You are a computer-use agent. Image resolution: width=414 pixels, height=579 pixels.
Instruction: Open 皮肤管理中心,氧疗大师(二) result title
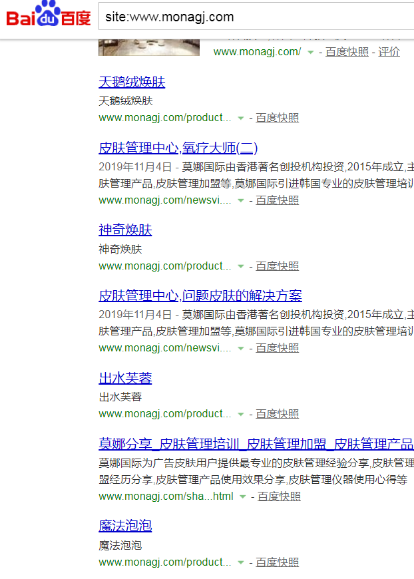coord(178,148)
